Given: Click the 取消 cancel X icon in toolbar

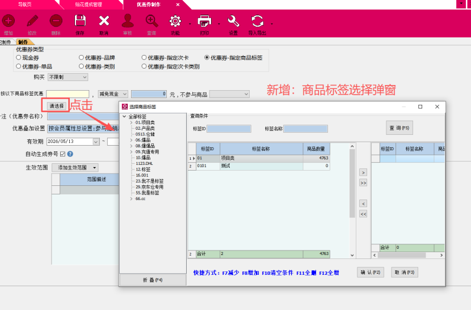Looking at the screenshot, I should point(104,21).
